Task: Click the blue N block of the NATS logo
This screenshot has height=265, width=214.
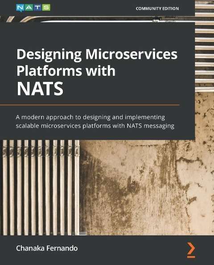Action: [x=21, y=8]
